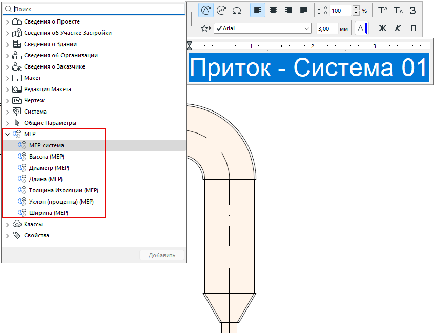This screenshot has width=434, height=333.
Task: Expand Сведения о Здании
Action: click(8, 45)
